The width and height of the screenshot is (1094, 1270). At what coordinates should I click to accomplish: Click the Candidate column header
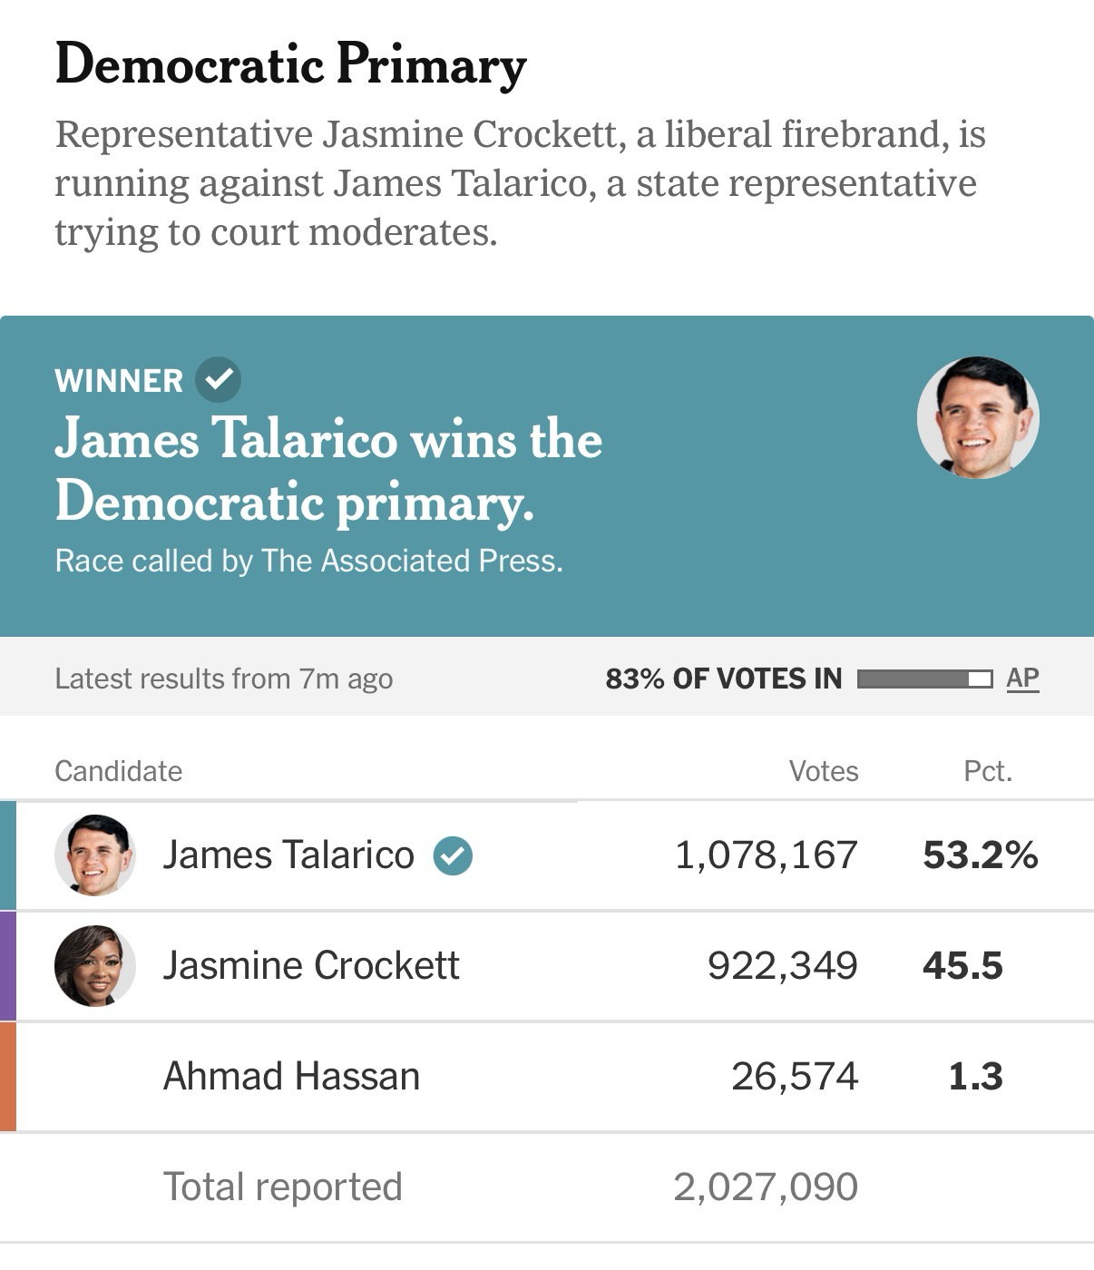pos(119,771)
